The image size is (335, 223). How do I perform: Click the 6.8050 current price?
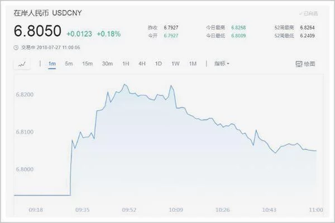pos(37,31)
